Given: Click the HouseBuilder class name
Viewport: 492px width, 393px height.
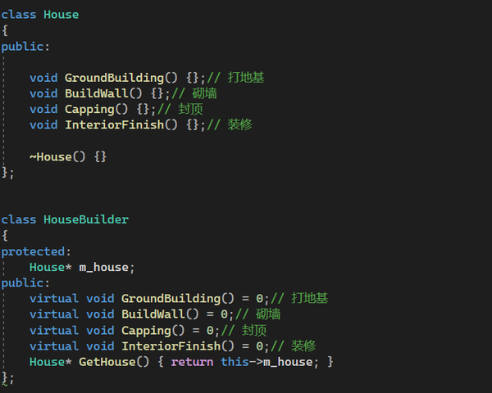Looking at the screenshot, I should click(x=86, y=219).
